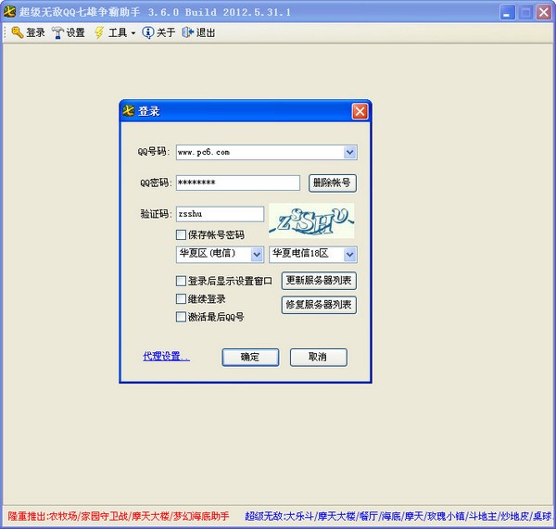The image size is (556, 529).
Task: Click the app icon in main title bar
Action: click(x=10, y=11)
